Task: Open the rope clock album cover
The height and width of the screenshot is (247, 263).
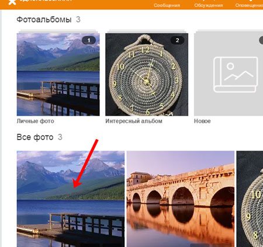Action: point(147,75)
